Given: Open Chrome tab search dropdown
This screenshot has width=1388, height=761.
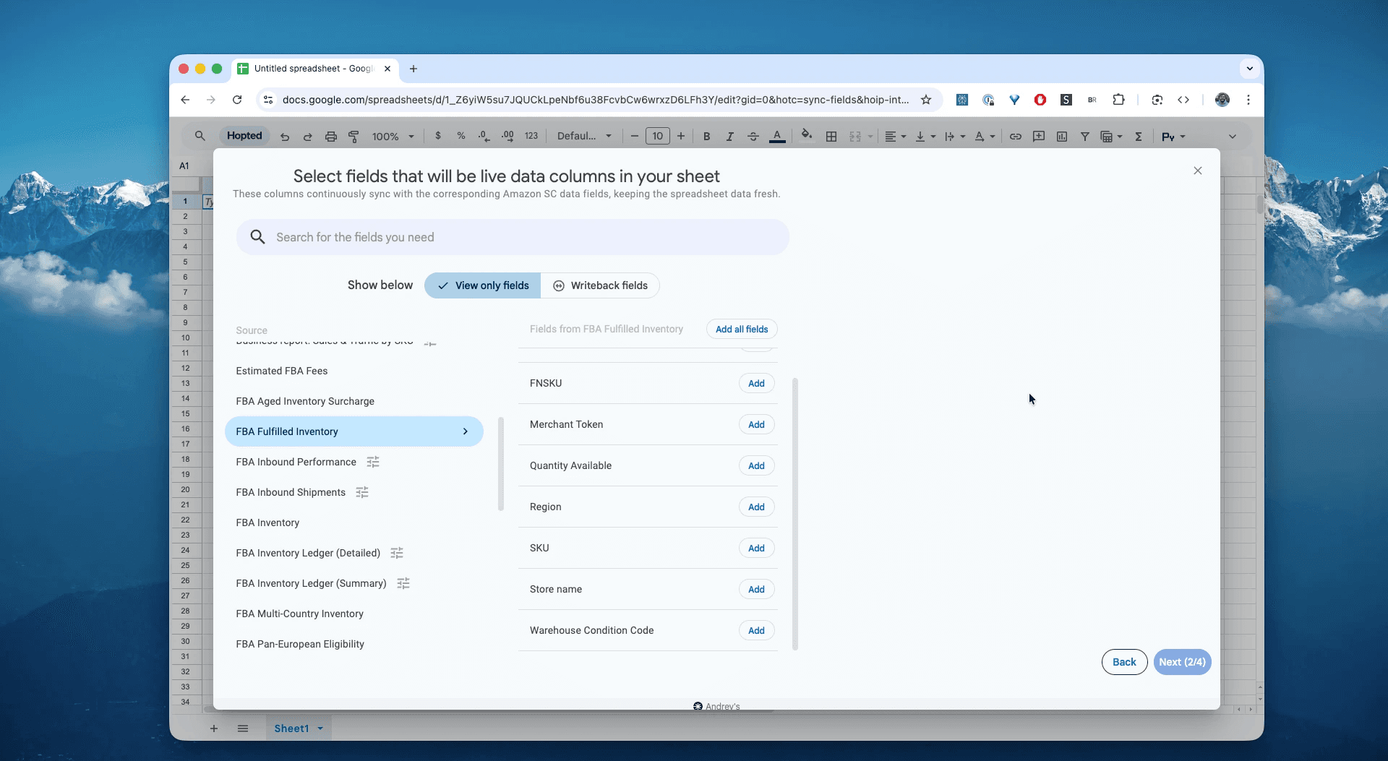Looking at the screenshot, I should click(1250, 69).
